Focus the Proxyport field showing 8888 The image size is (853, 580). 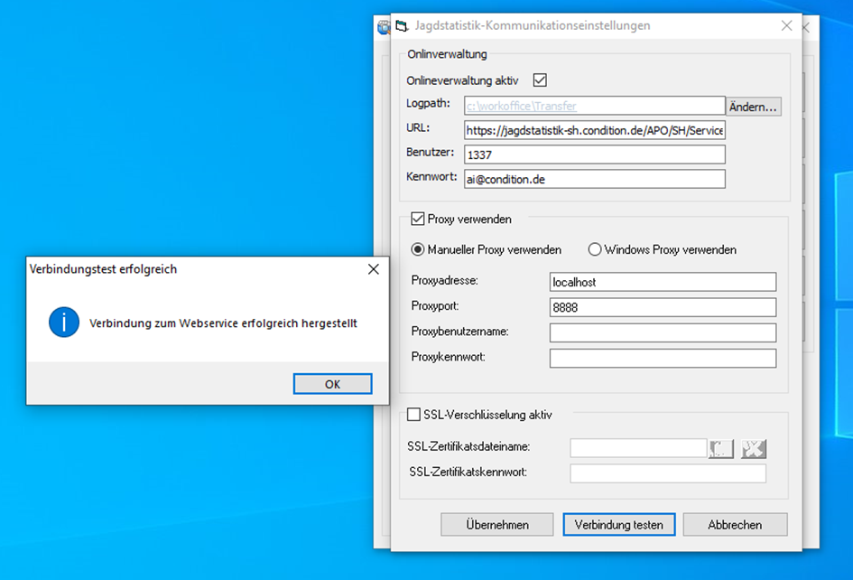tap(663, 307)
